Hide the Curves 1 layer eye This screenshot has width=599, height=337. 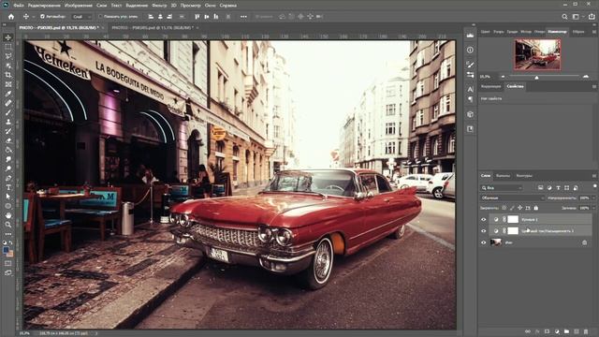click(484, 219)
